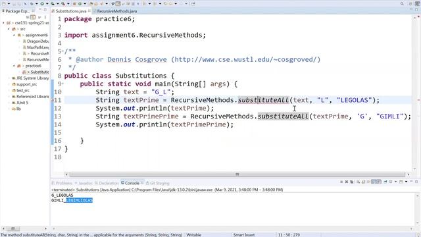This screenshot has height=237, width=421.
Task: Select the Package Explorer tab
Action: 18,11
